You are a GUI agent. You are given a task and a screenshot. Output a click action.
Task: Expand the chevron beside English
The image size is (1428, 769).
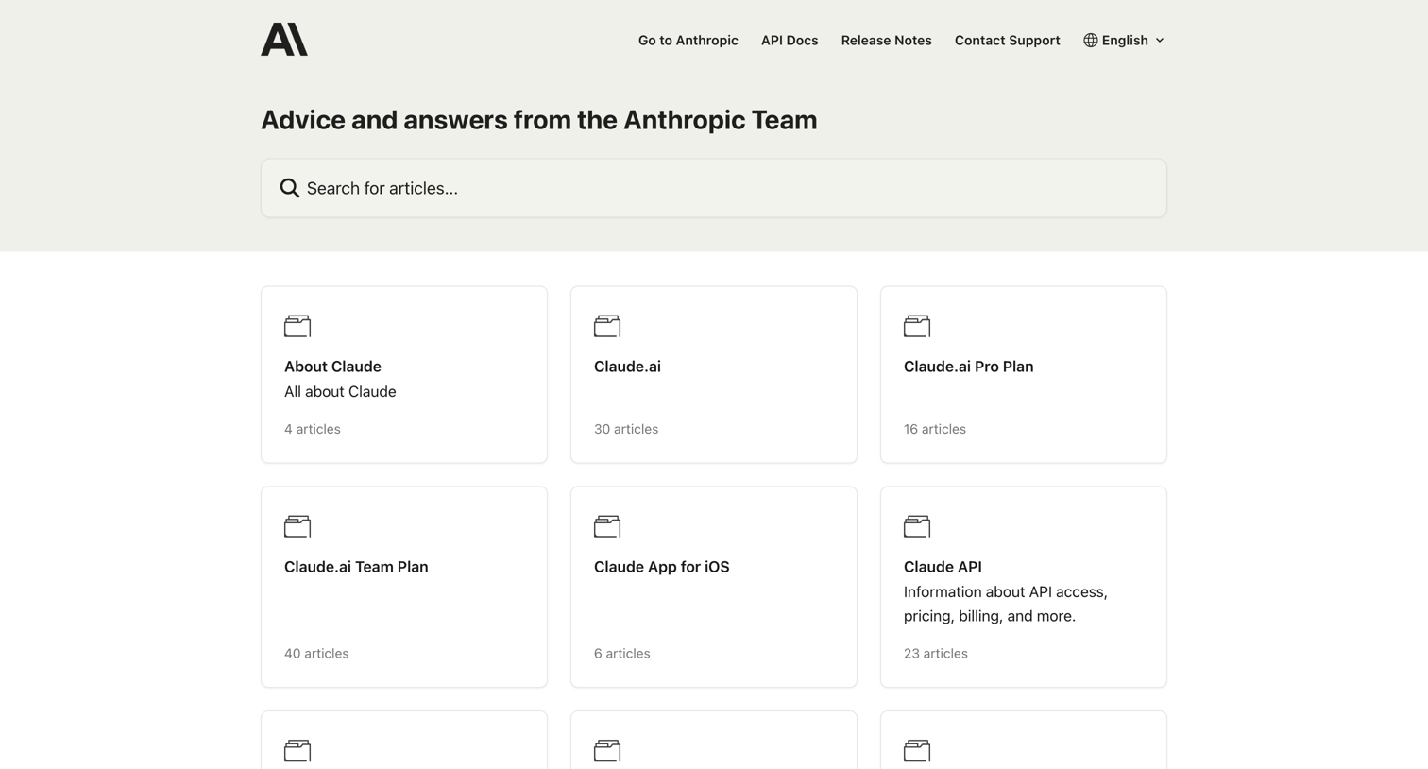pos(1160,41)
